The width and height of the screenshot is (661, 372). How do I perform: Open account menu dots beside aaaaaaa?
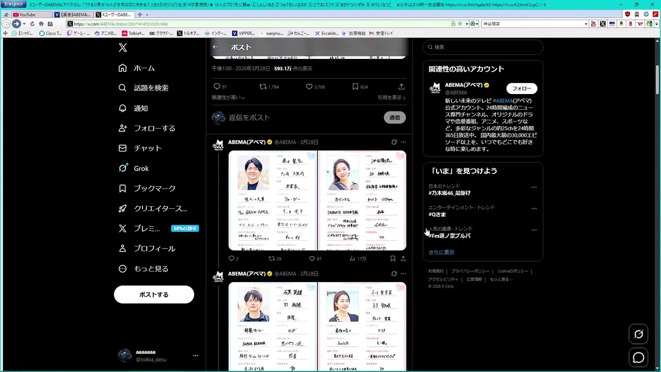196,355
